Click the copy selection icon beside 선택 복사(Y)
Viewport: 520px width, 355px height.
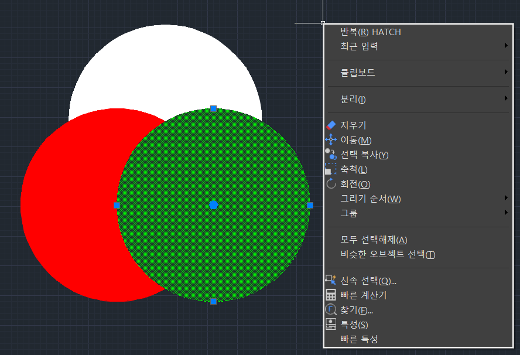tap(331, 154)
